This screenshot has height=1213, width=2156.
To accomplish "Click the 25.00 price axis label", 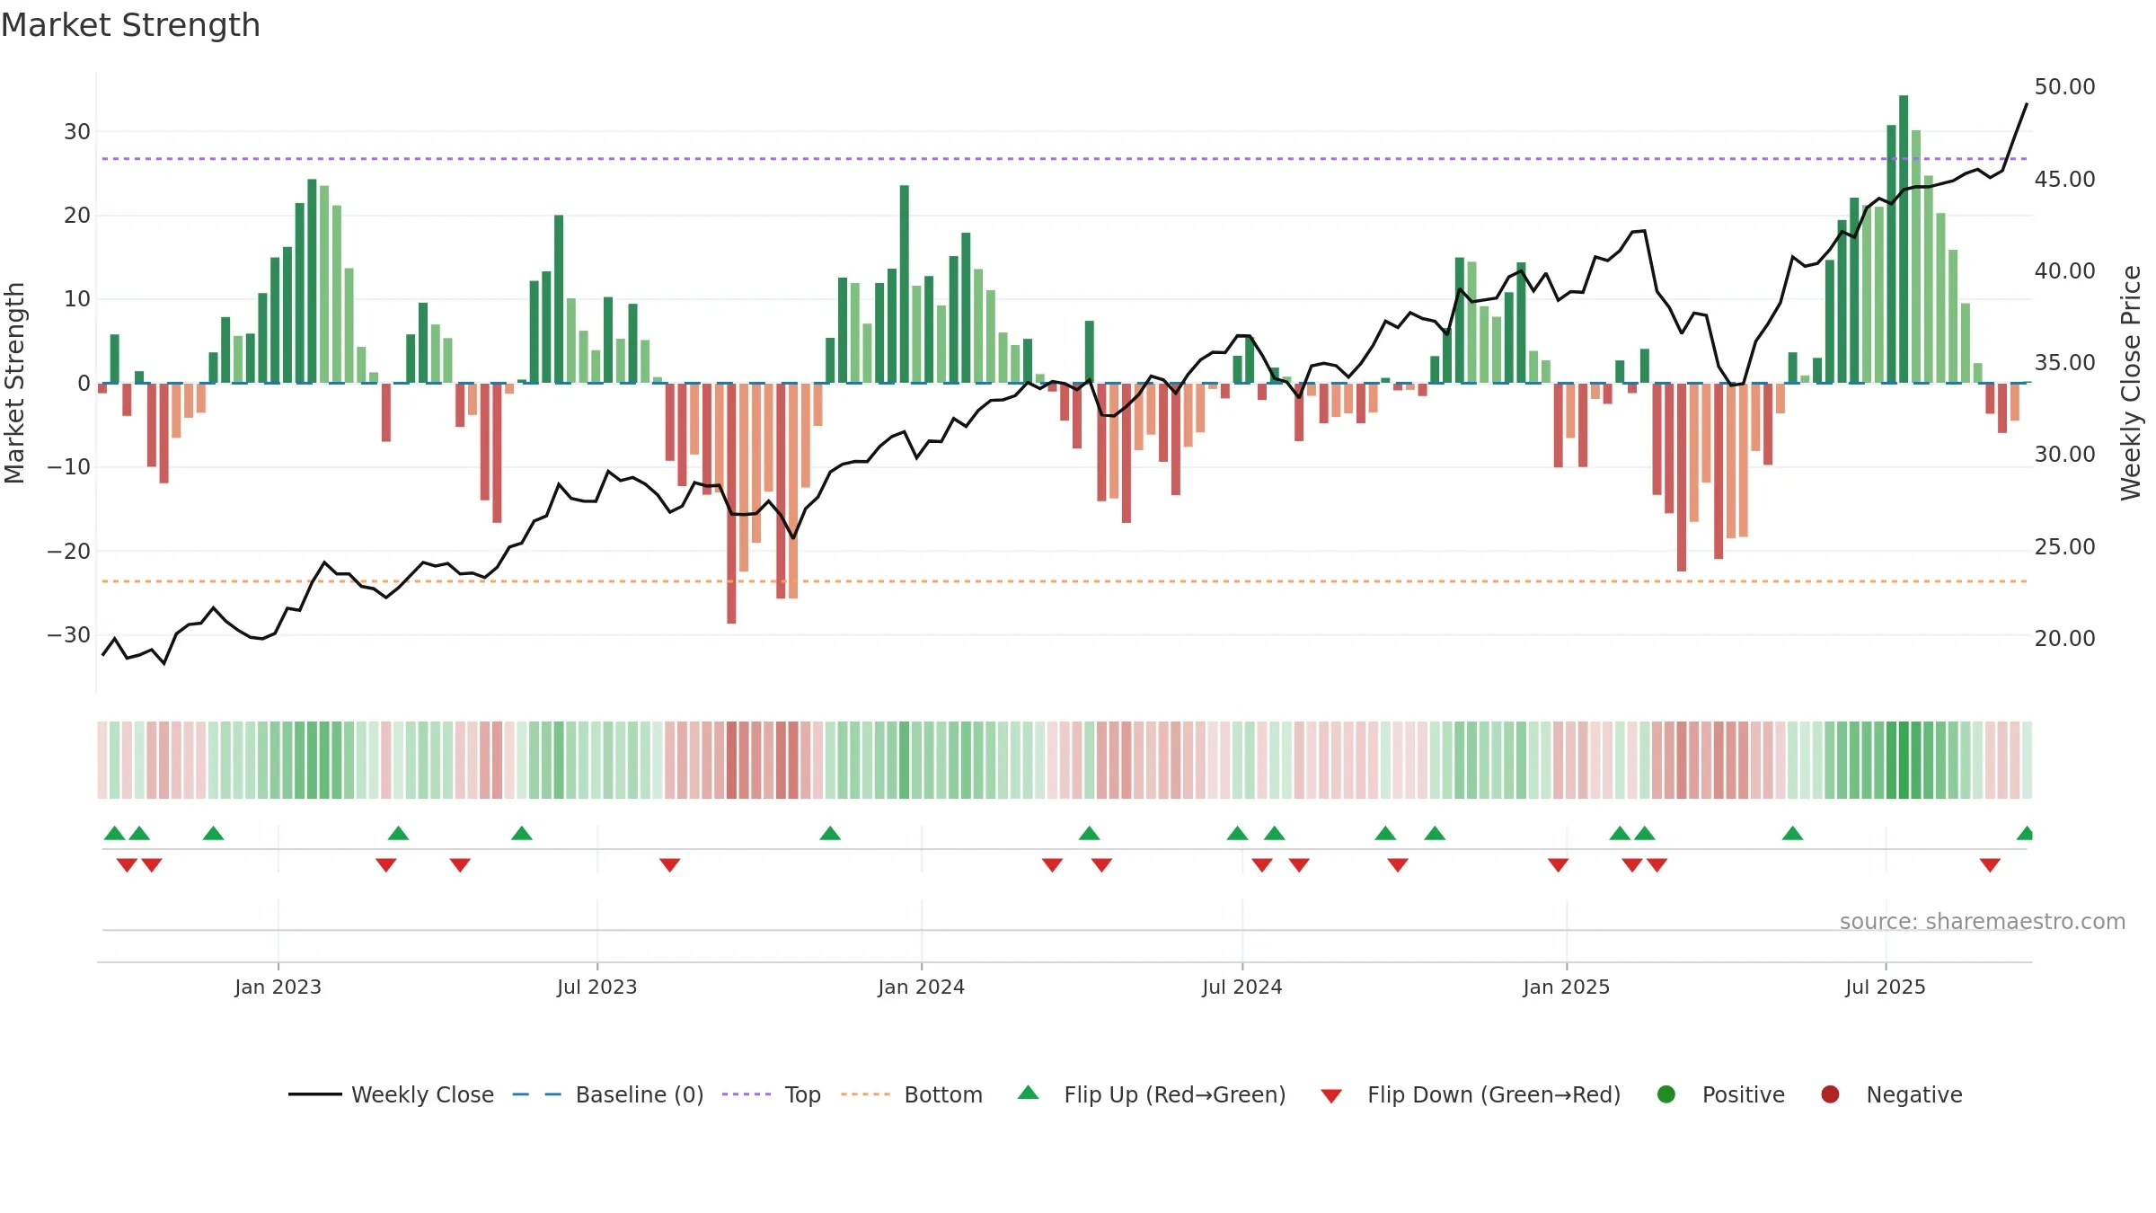I will [x=2064, y=547].
